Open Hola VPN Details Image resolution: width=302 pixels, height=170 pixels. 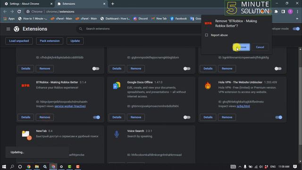[208, 117]
